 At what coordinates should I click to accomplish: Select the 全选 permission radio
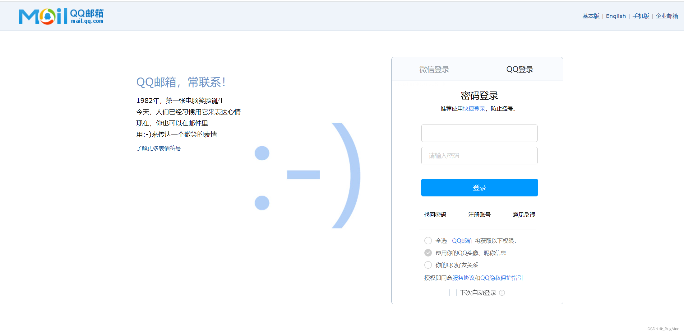point(428,241)
